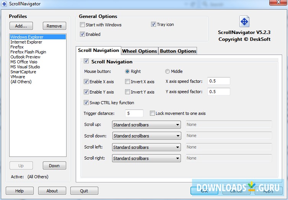Select the (All Others) profile in list
The image size is (288, 200).
(37, 82)
